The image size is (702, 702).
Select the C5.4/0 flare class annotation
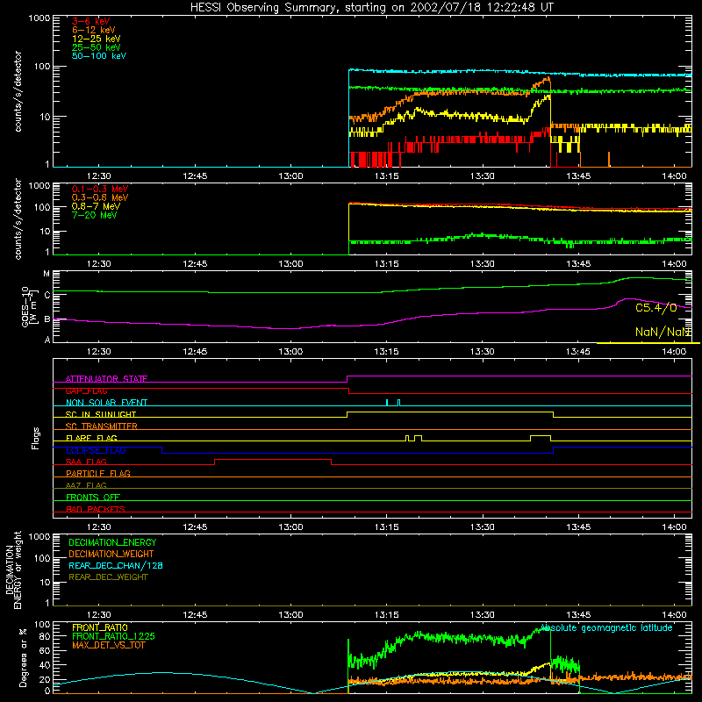coord(655,308)
